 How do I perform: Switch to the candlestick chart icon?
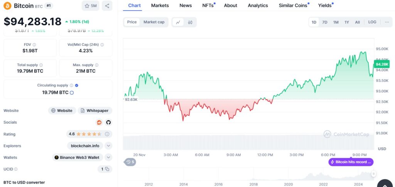click(x=190, y=22)
